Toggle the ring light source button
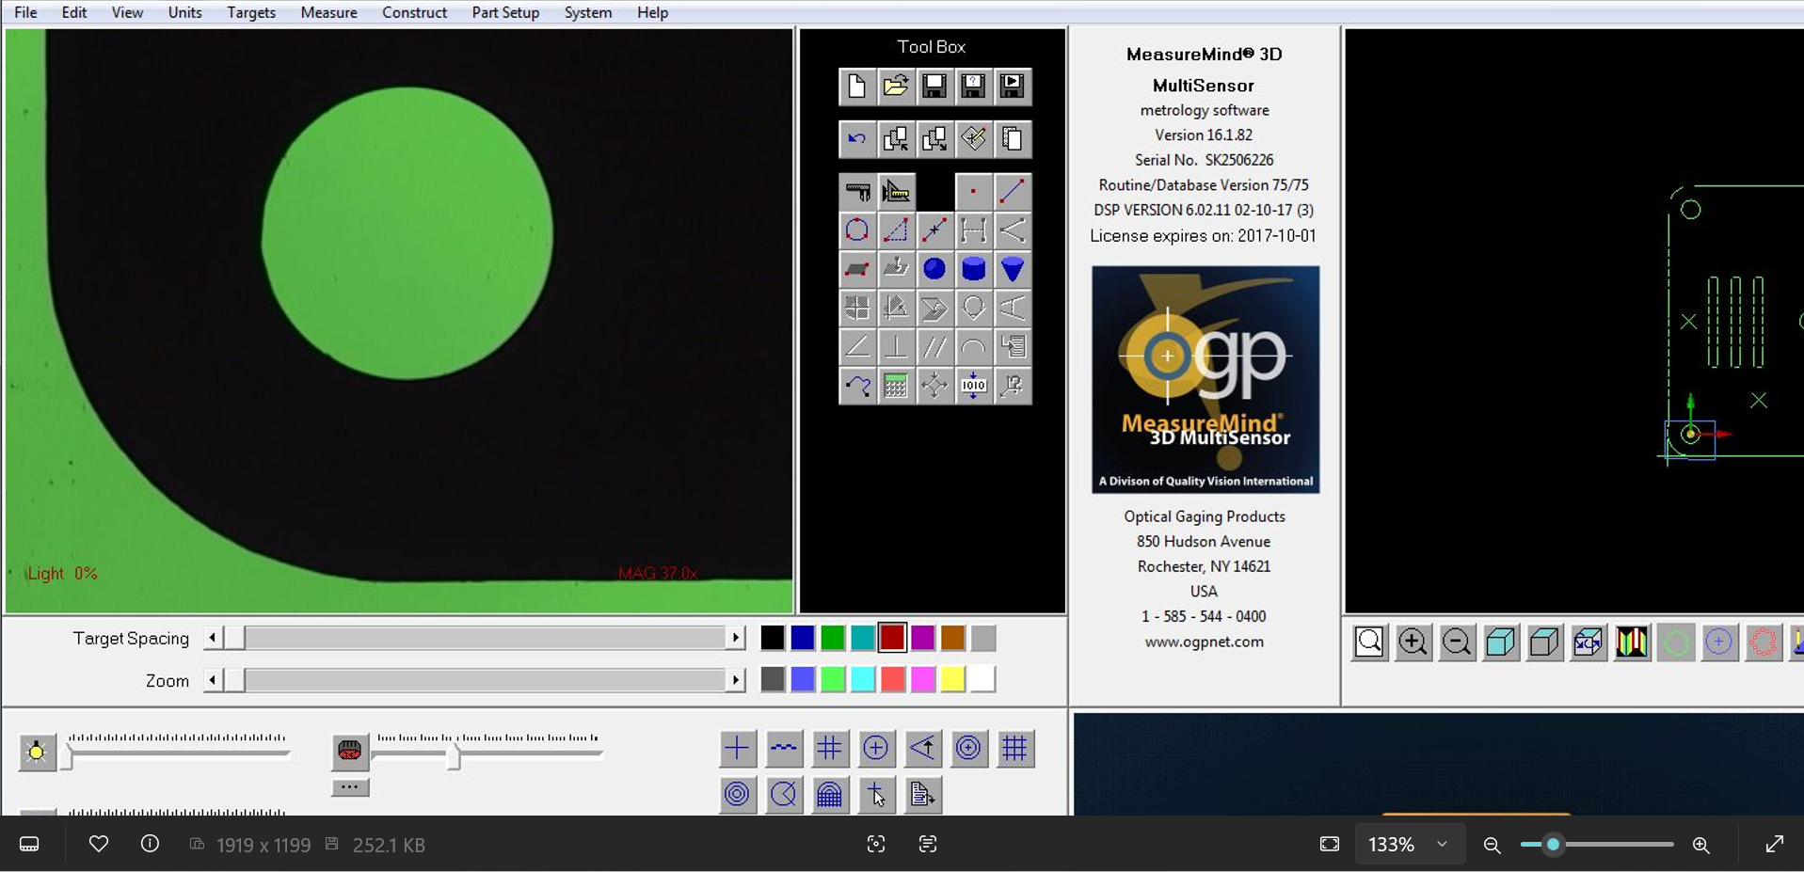This screenshot has width=1804, height=872. click(x=349, y=751)
